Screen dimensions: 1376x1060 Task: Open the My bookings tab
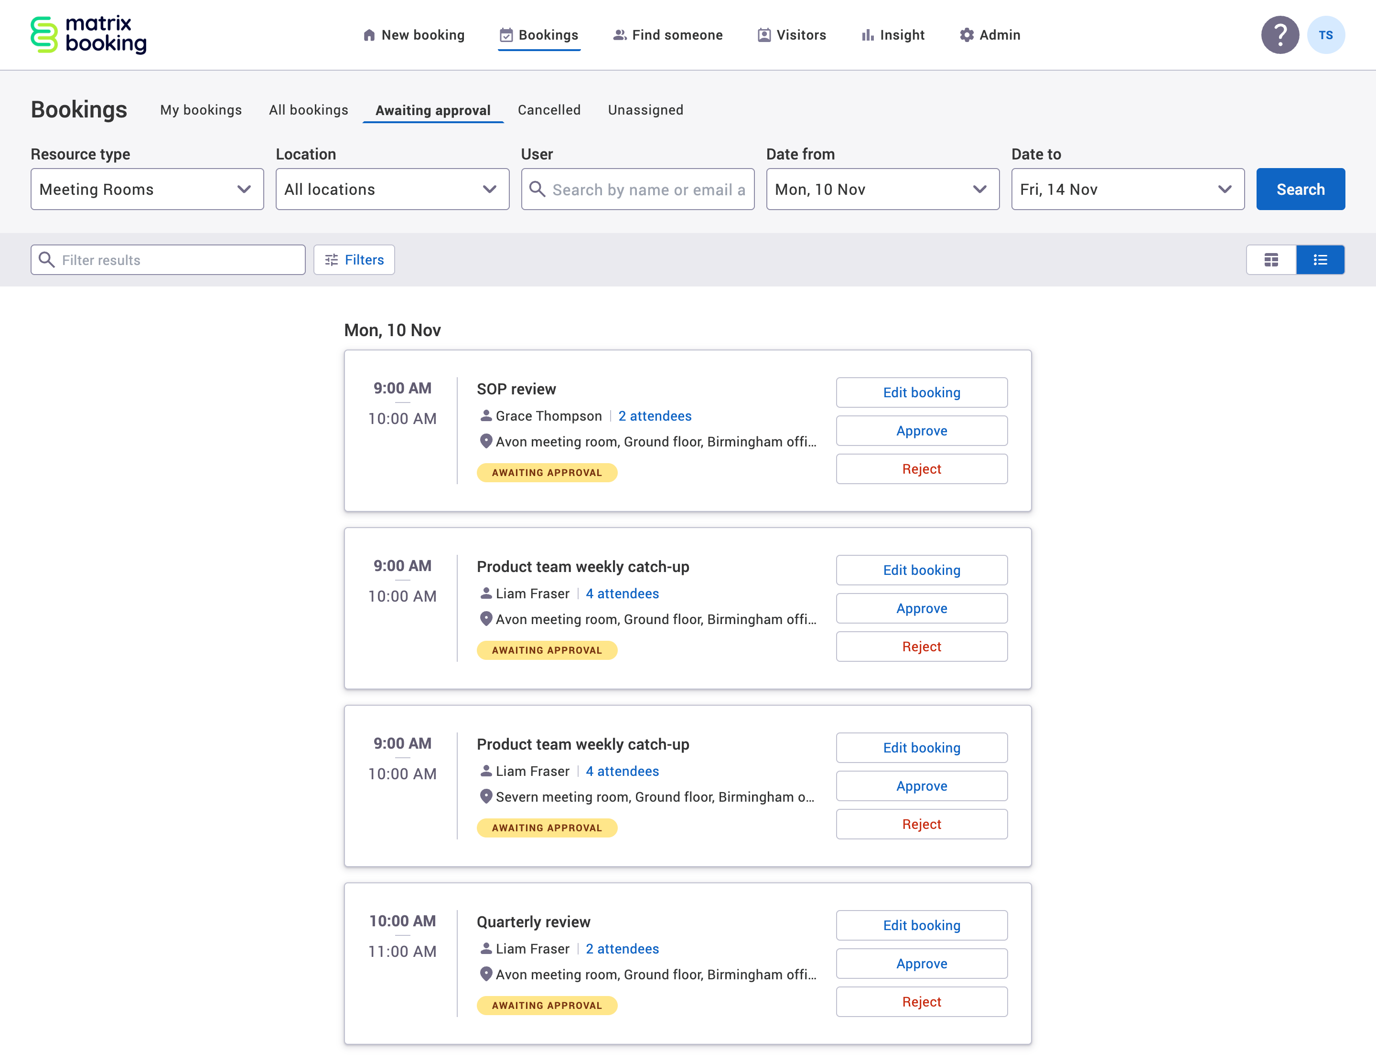[201, 109]
